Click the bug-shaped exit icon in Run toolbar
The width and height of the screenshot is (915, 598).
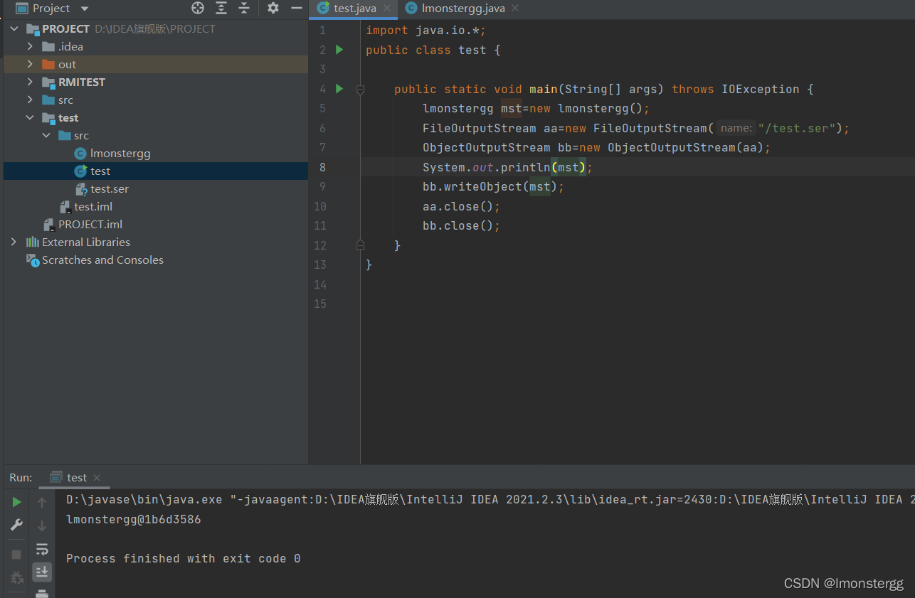click(17, 577)
